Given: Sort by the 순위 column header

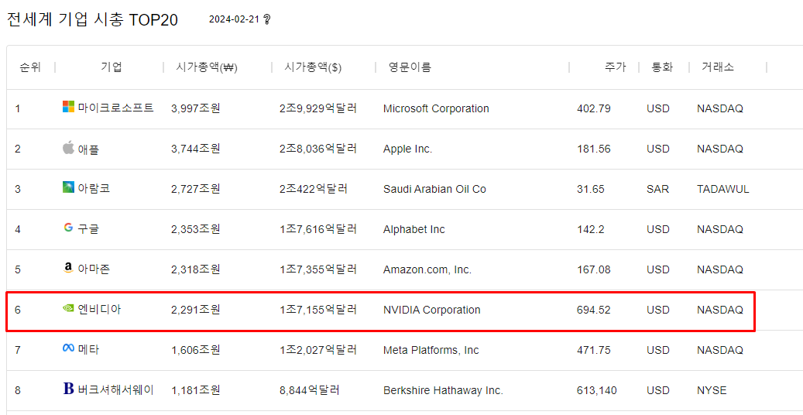Looking at the screenshot, I should tap(30, 67).
